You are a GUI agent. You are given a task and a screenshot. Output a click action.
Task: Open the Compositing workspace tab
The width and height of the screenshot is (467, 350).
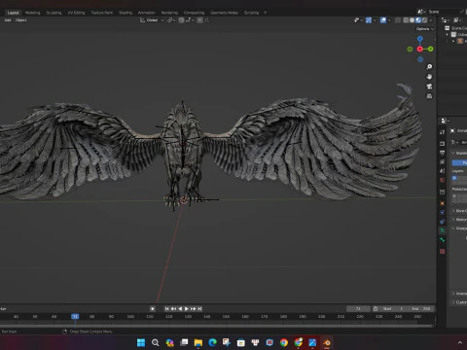pos(194,13)
